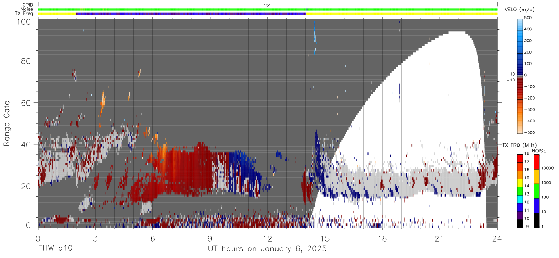Click the Range Gate axis title
Image resolution: width=559 pixels, height=258 pixels.
tap(7, 124)
